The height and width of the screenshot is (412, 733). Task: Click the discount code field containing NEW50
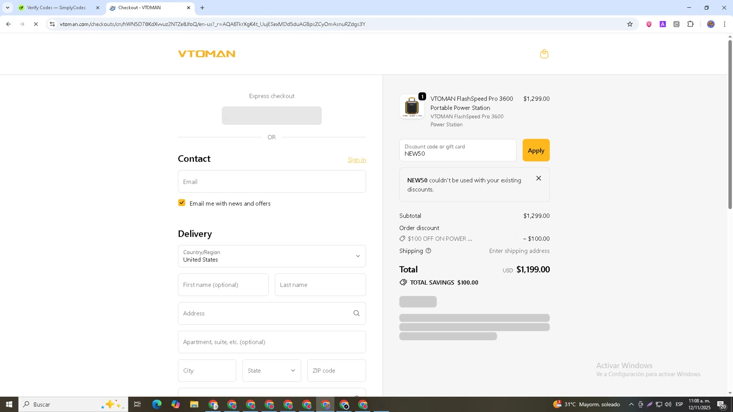coord(458,150)
